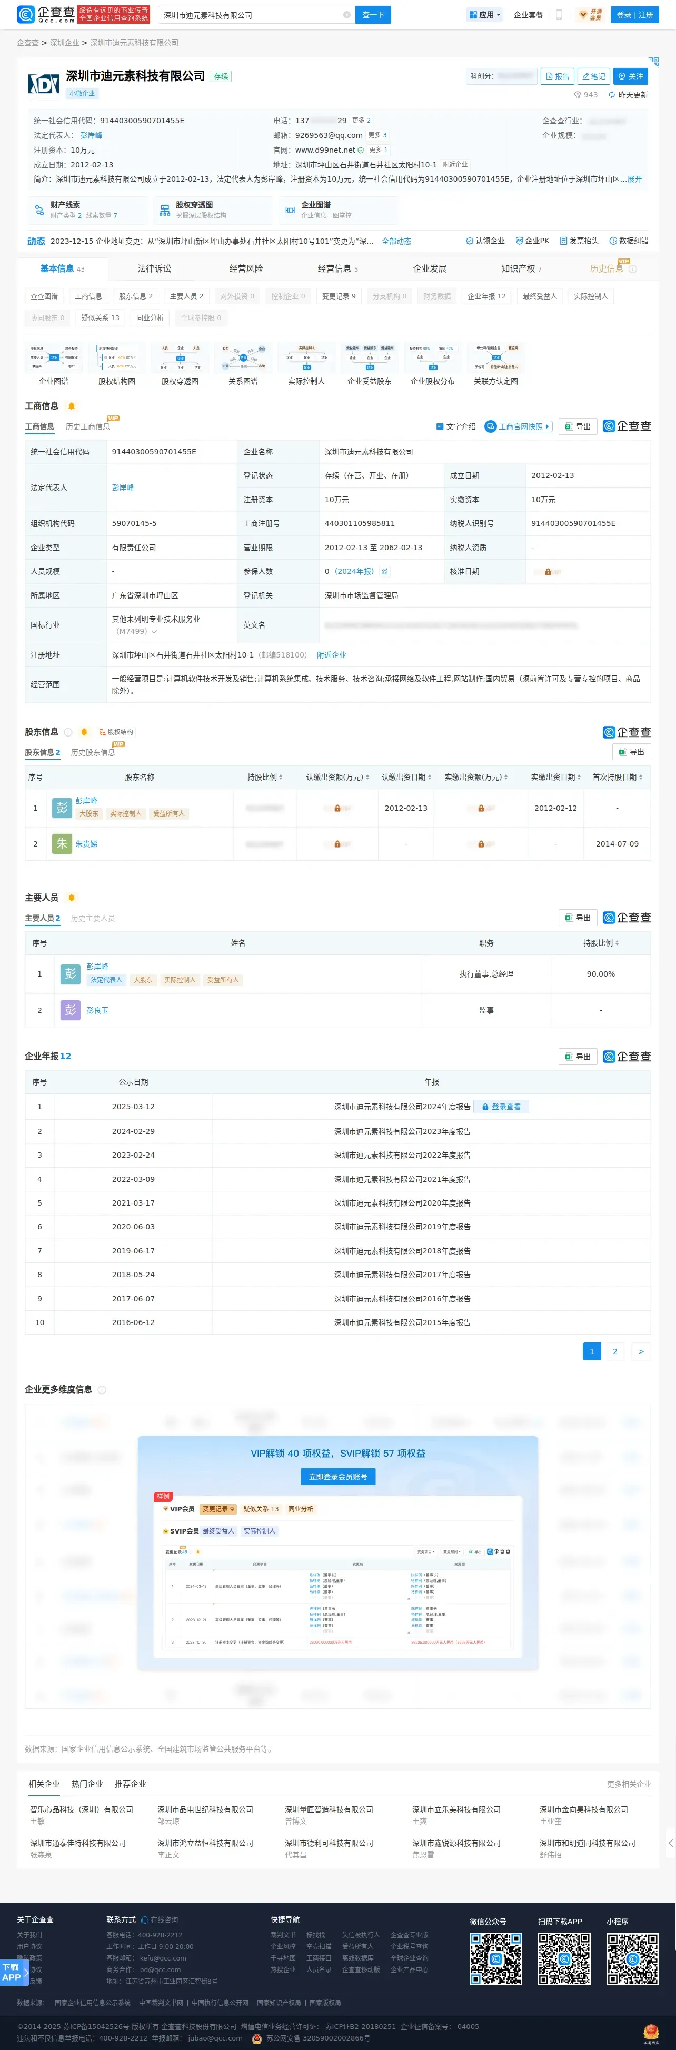The height and width of the screenshot is (2050, 676).
Task: Select the 历史工商信息 tab
Action: pos(87,426)
